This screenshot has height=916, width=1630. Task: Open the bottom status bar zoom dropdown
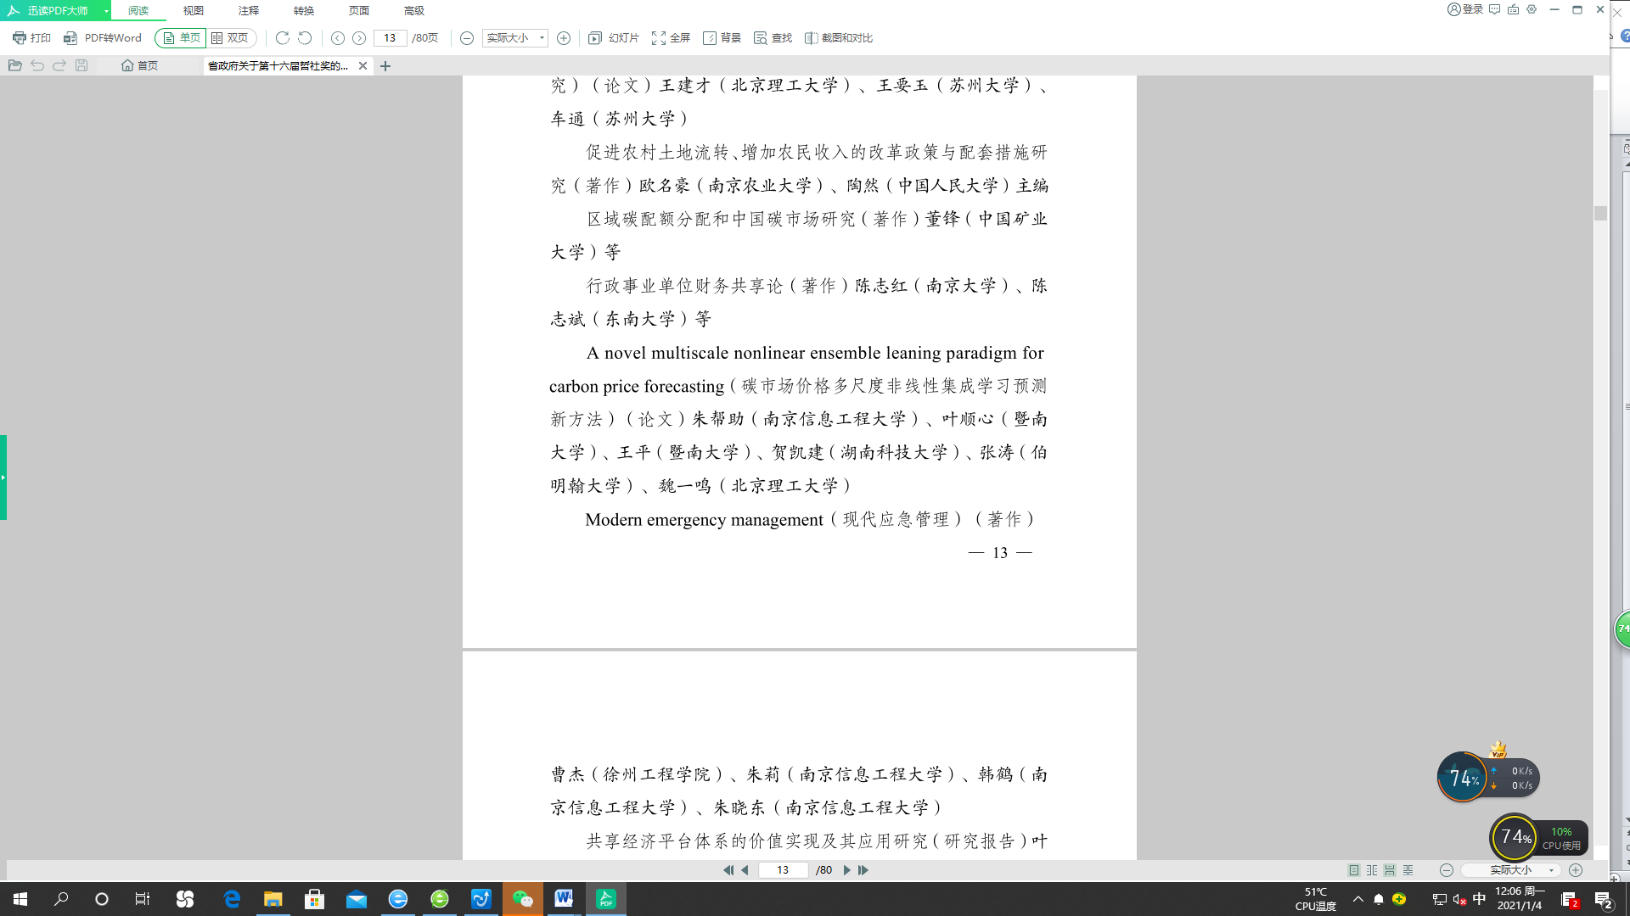click(1551, 870)
